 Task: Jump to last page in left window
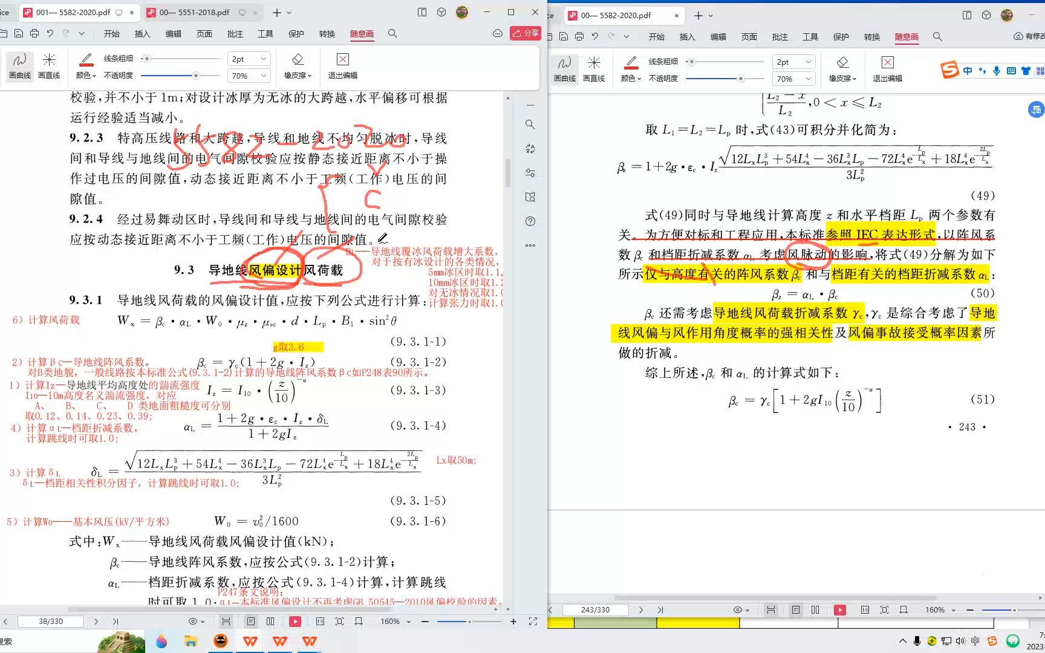(x=115, y=621)
